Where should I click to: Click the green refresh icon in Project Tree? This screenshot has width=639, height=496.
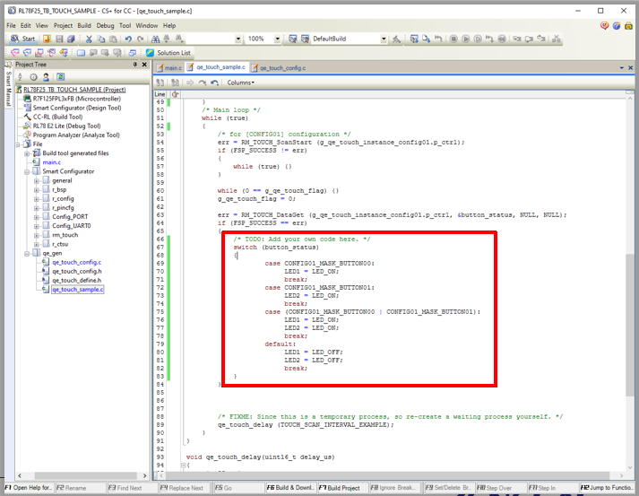(x=60, y=76)
